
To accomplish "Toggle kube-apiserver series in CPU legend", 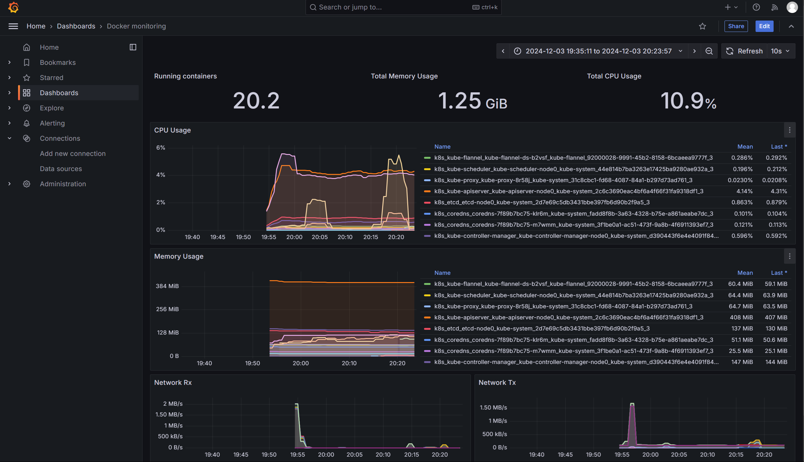I will [568, 191].
